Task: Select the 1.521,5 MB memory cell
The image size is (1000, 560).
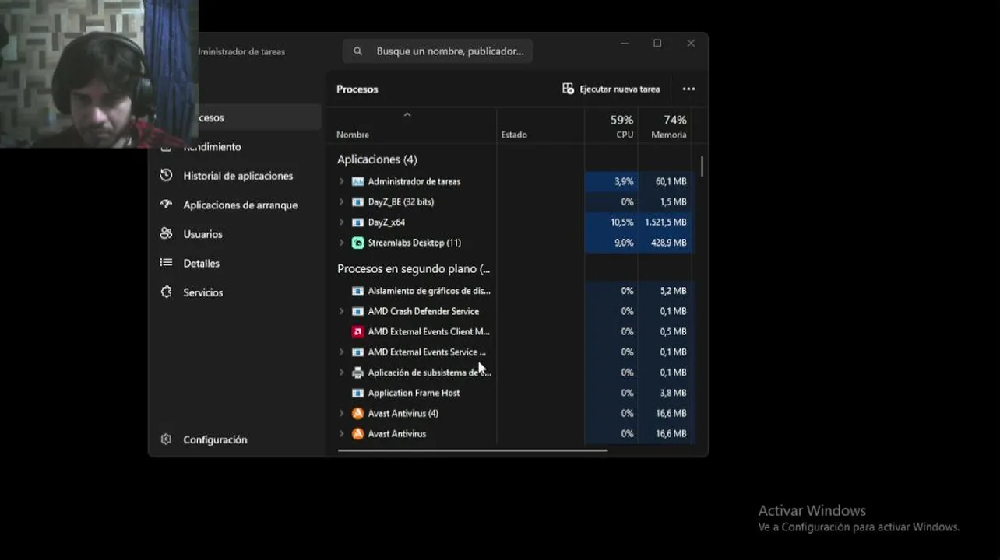Action: pyautogui.click(x=665, y=222)
